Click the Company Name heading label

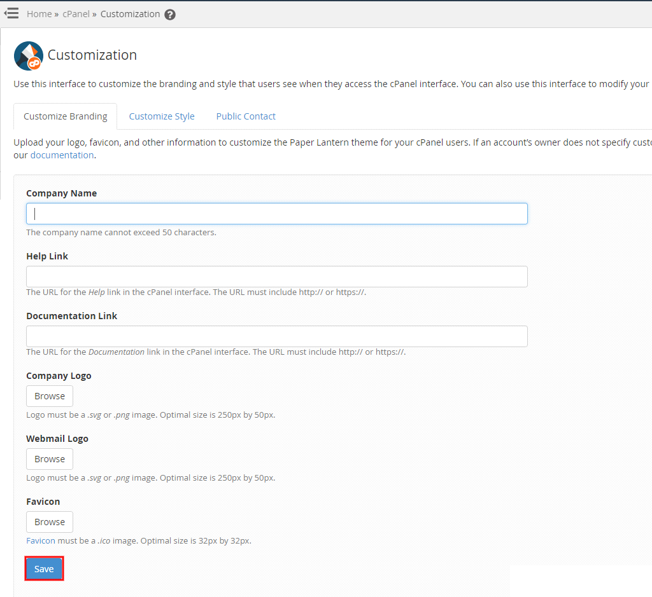tap(61, 193)
